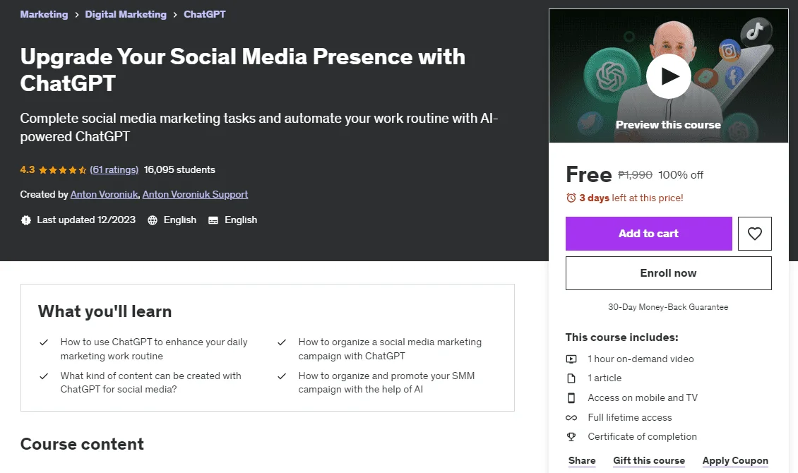
Task: Go to the ChatGPT breadcrumb topic
Action: [205, 14]
